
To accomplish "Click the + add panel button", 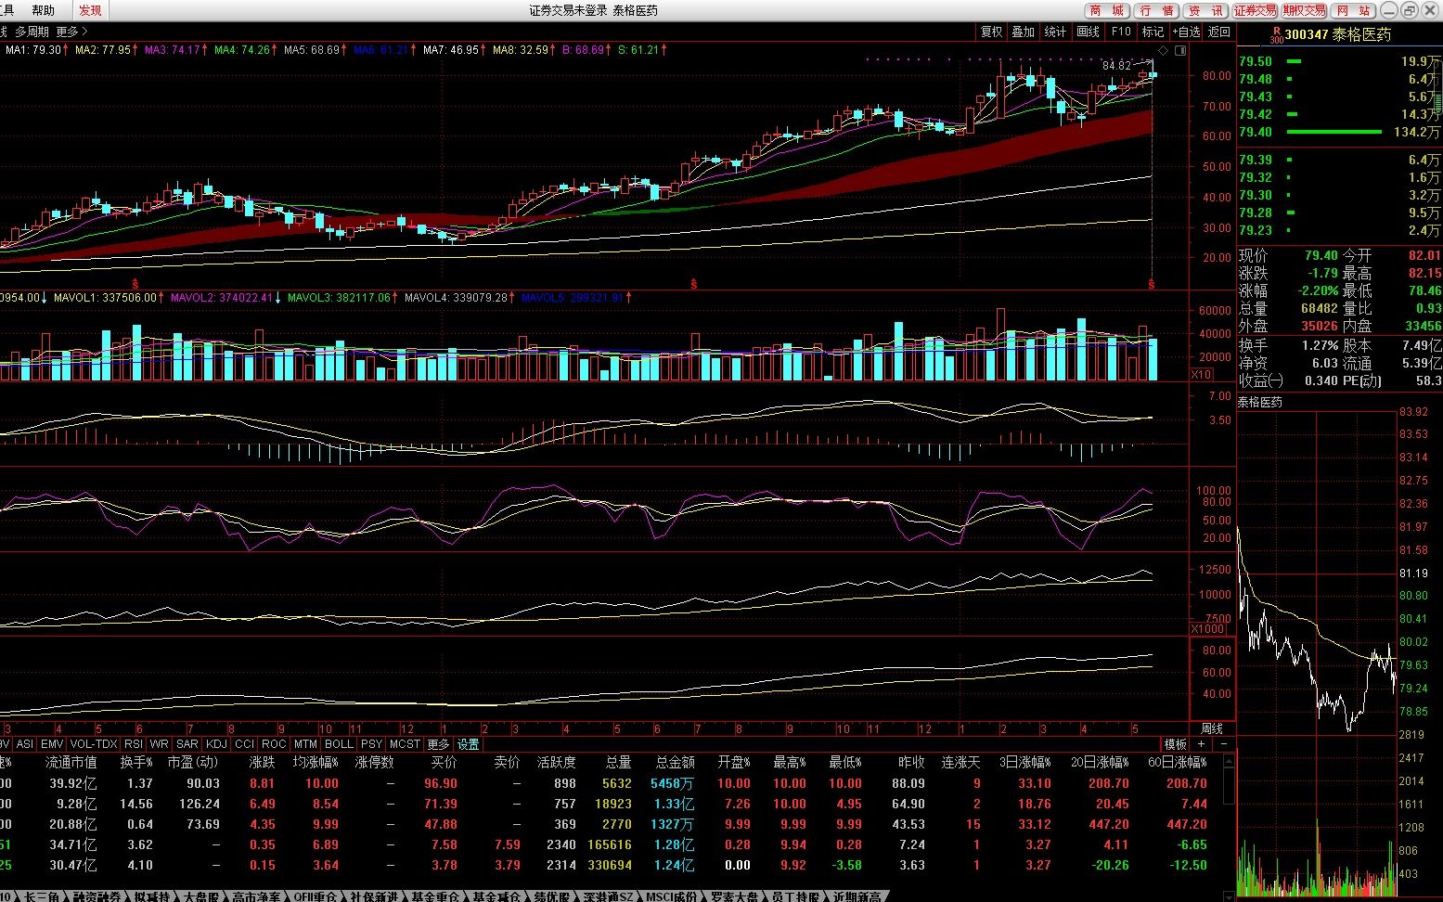I will (1202, 744).
